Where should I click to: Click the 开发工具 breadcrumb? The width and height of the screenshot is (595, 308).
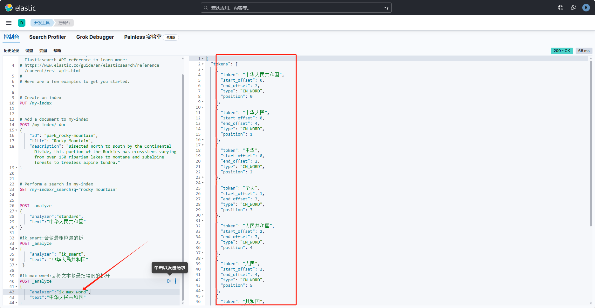(x=42, y=23)
